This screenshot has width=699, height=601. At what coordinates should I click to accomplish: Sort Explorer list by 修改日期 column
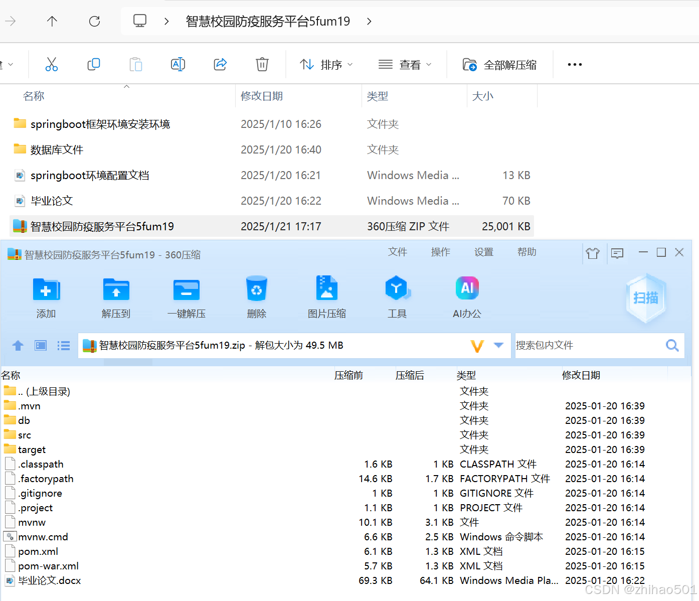click(x=262, y=96)
